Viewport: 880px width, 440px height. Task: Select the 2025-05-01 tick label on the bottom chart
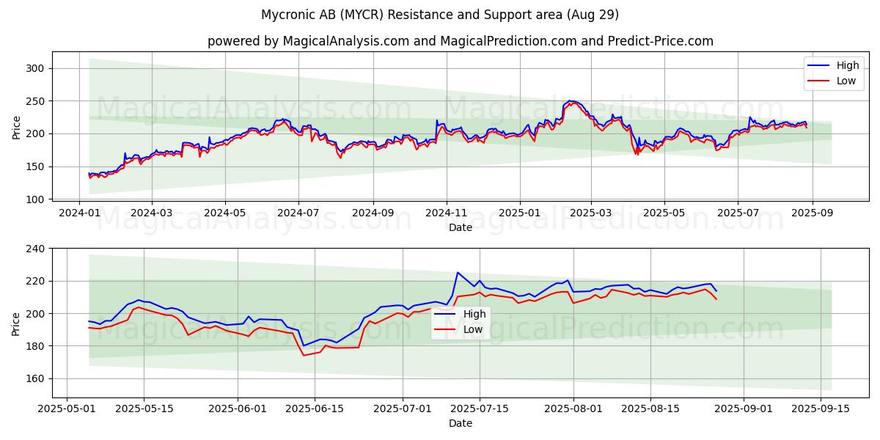(x=67, y=409)
